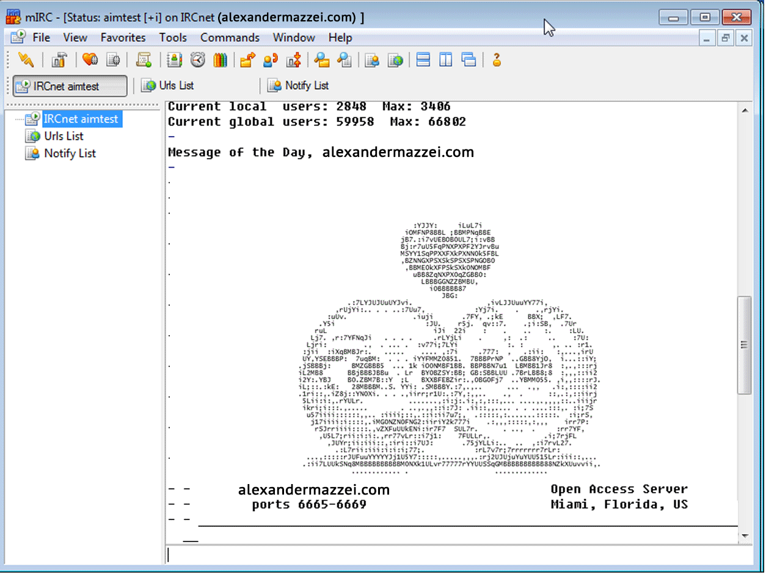Click the About/Help question mark icon
The height and width of the screenshot is (575, 766).
497,59
